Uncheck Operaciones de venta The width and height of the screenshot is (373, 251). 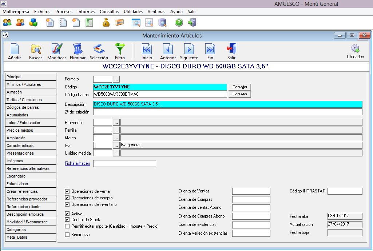tap(67, 191)
